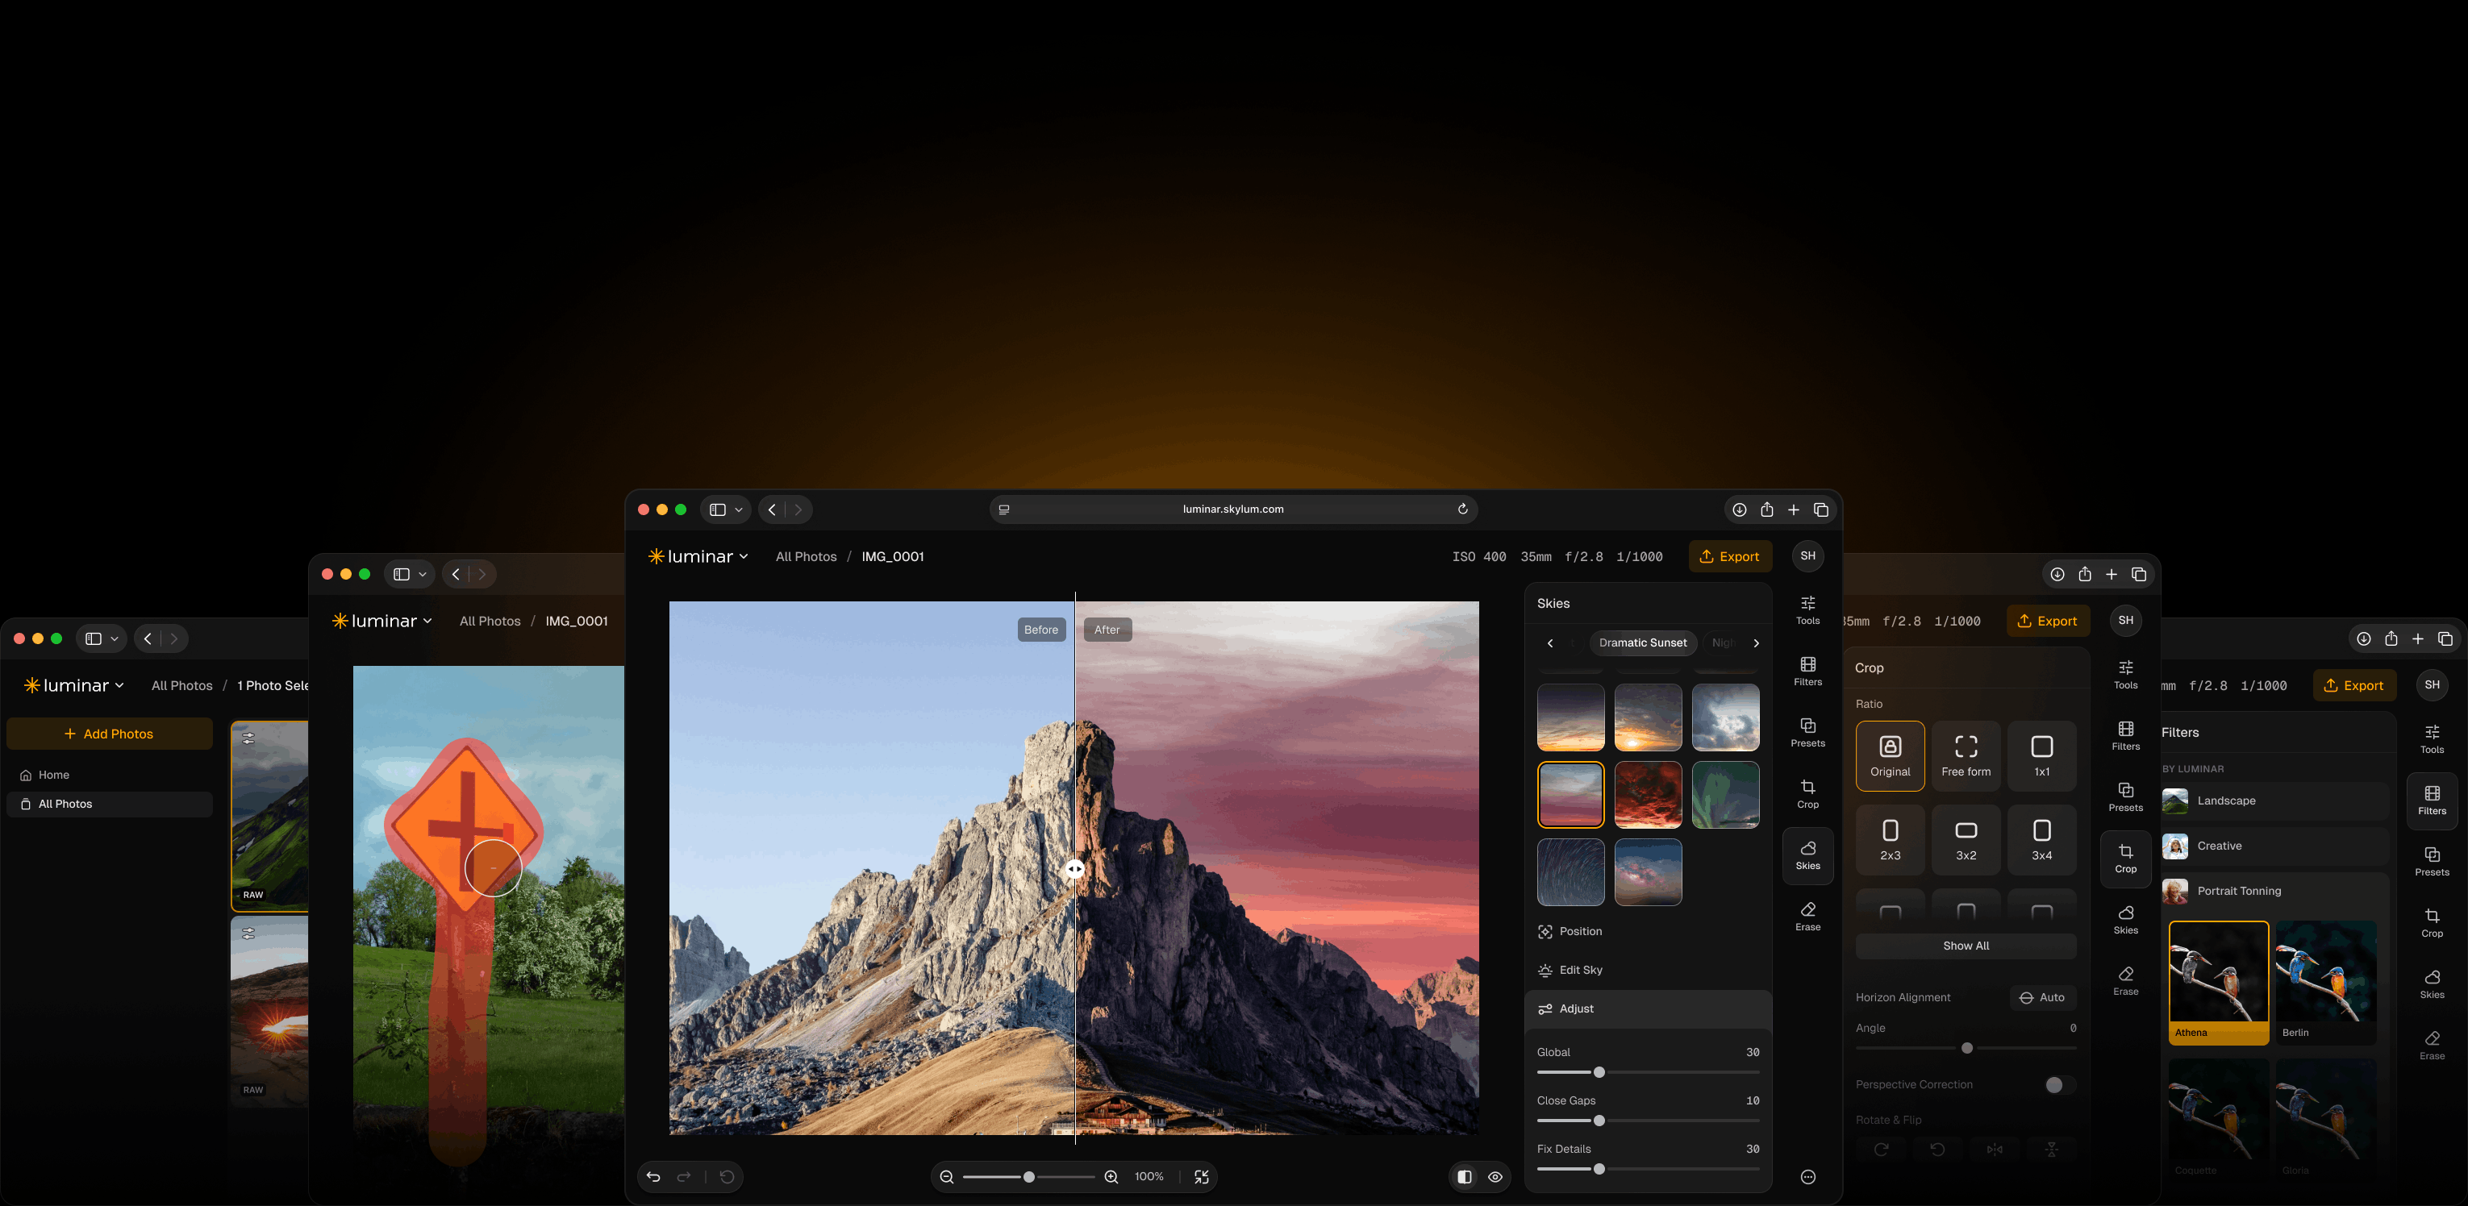Viewport: 2468px width, 1206px height.
Task: Click zoom in magnifier icon
Action: [1111, 1176]
